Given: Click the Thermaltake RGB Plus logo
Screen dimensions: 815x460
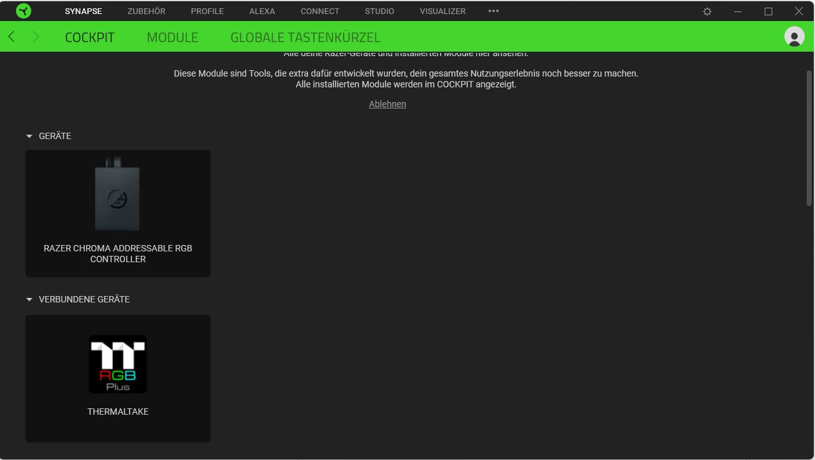Looking at the screenshot, I should point(118,364).
